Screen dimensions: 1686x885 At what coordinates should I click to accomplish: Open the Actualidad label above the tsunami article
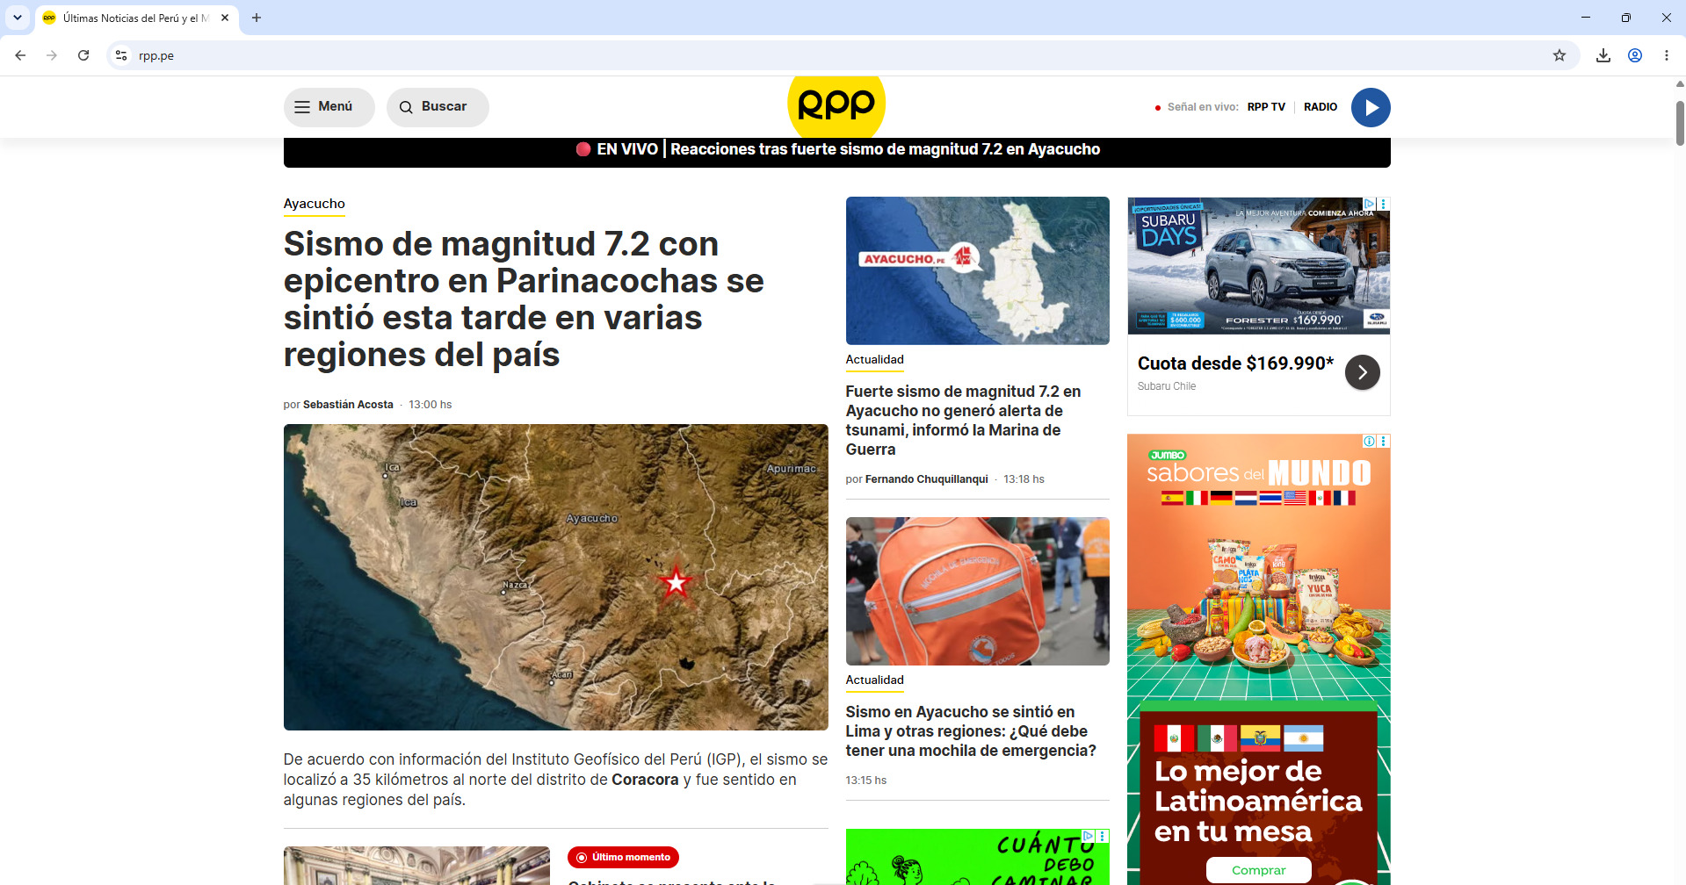pyautogui.click(x=875, y=360)
